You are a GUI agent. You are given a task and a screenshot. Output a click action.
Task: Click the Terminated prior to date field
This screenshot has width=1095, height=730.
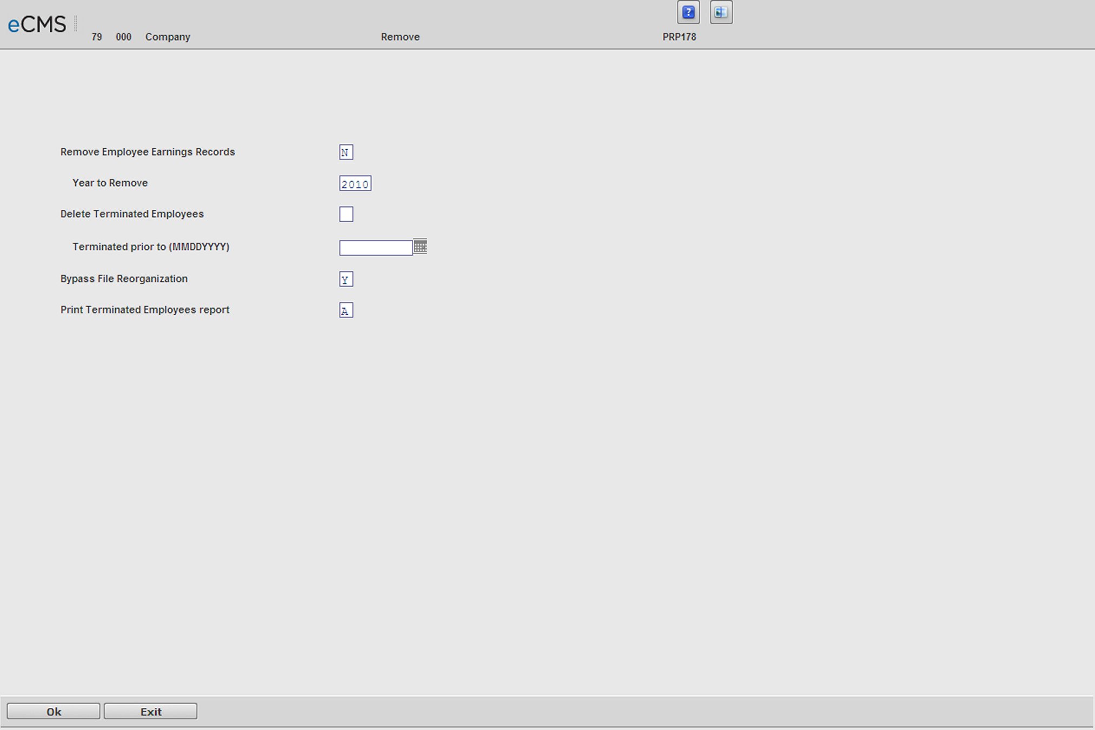click(x=376, y=248)
